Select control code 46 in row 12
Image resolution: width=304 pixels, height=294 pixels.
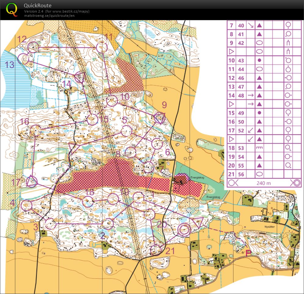(241, 78)
